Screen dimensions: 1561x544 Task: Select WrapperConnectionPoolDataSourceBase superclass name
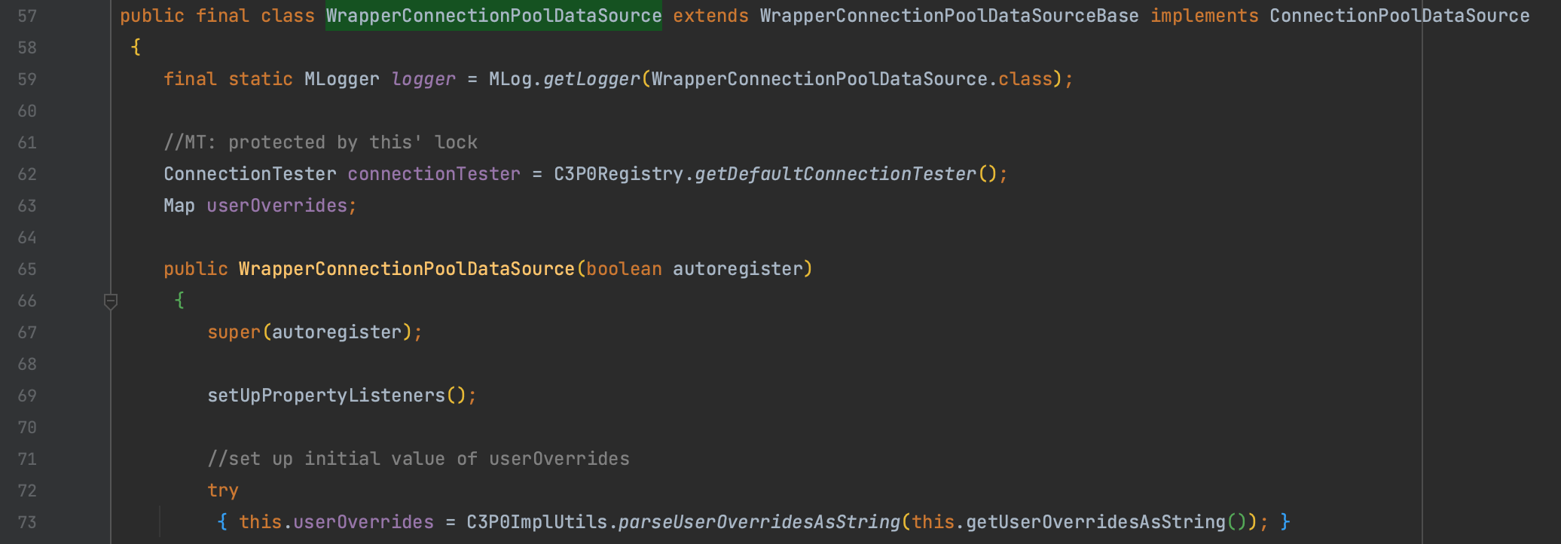949,16
